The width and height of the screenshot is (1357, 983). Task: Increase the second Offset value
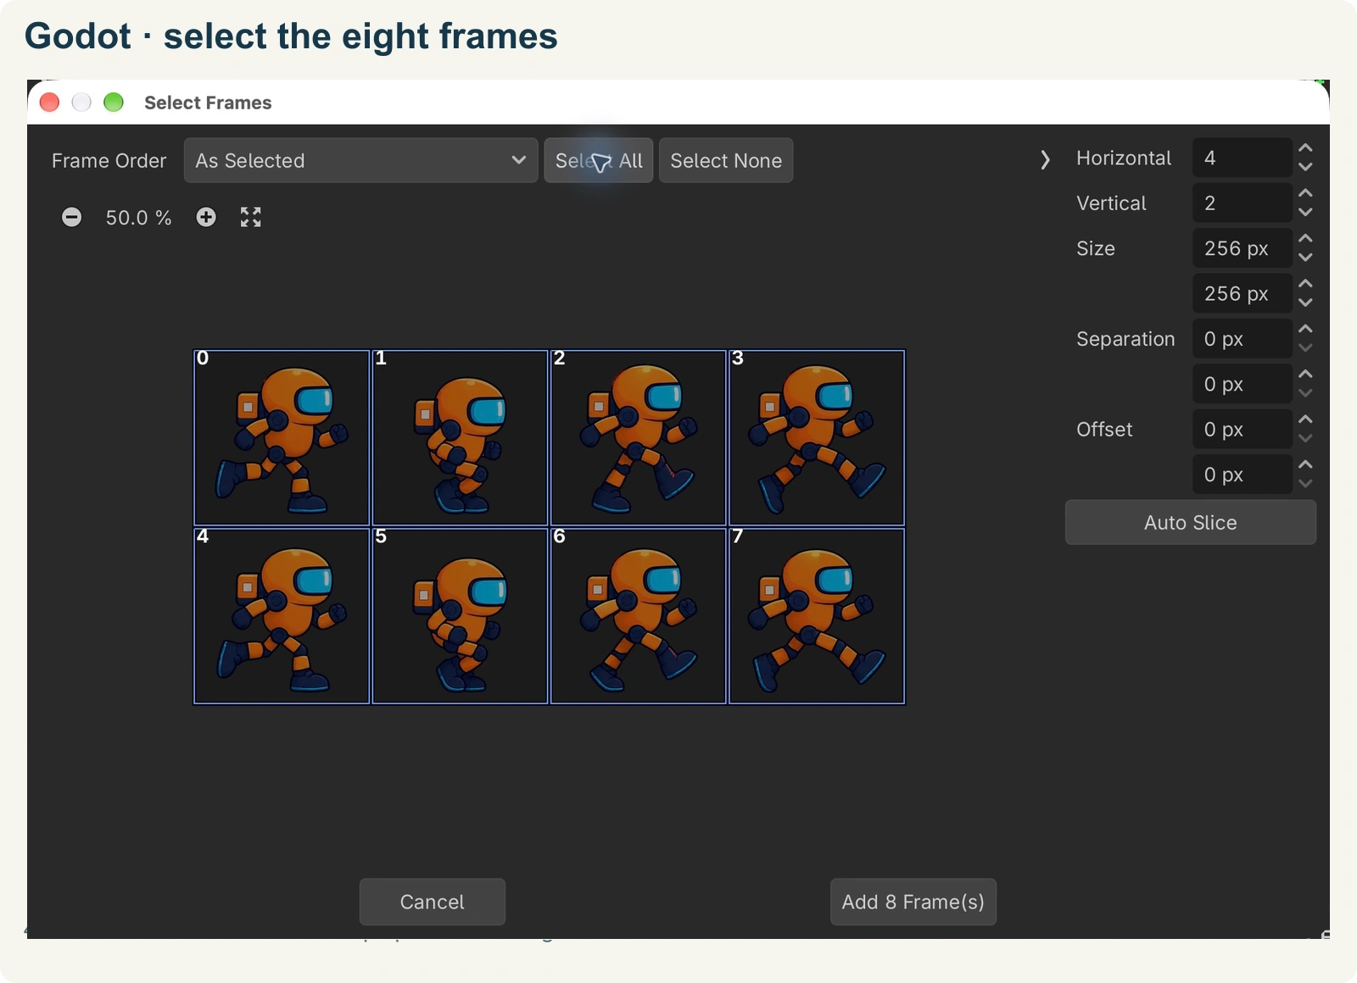pyautogui.click(x=1305, y=464)
